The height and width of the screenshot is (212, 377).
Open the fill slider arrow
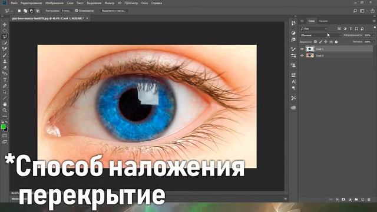click(373, 42)
